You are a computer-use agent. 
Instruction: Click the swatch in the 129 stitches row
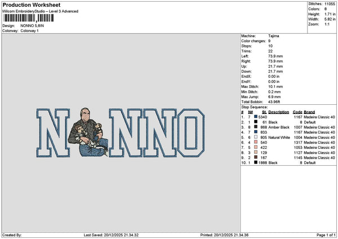[x=256, y=152]
